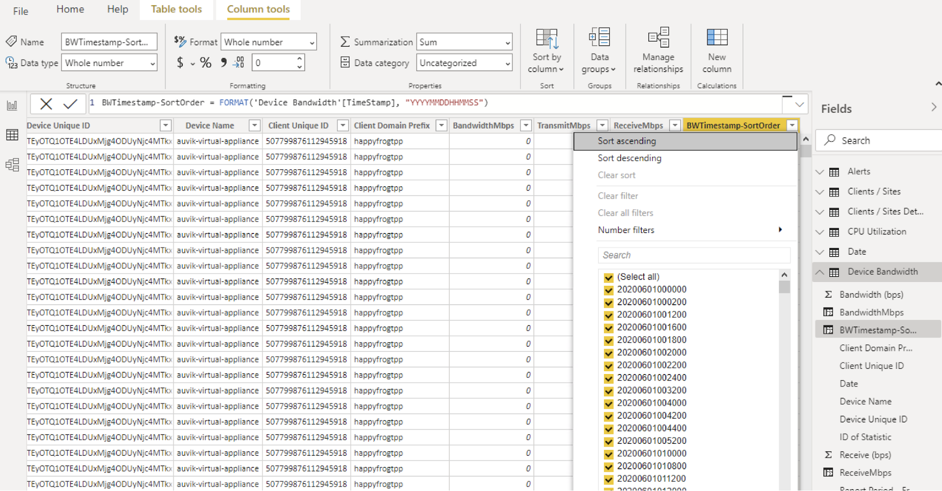Screen dimensions: 942x491
Task: Open Sort by column menu
Action: (x=547, y=50)
